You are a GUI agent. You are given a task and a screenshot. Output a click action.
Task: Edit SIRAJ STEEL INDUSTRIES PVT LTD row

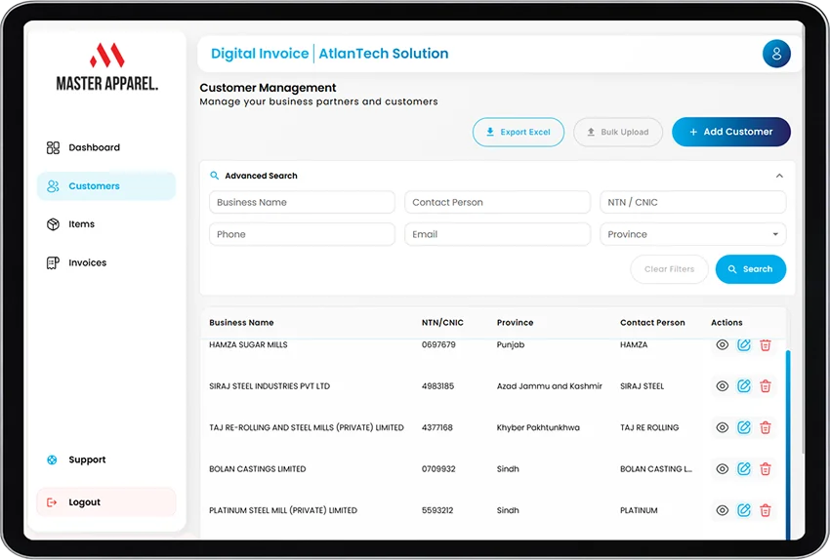(x=744, y=386)
